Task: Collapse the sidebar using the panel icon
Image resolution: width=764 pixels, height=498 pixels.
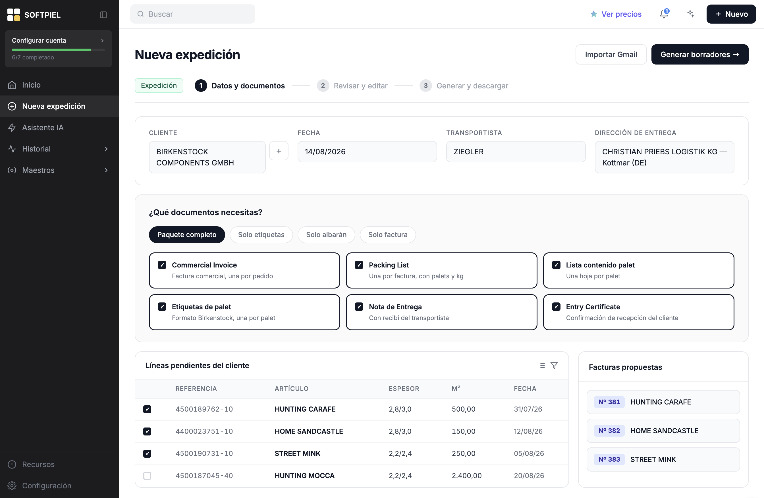Action: (103, 15)
